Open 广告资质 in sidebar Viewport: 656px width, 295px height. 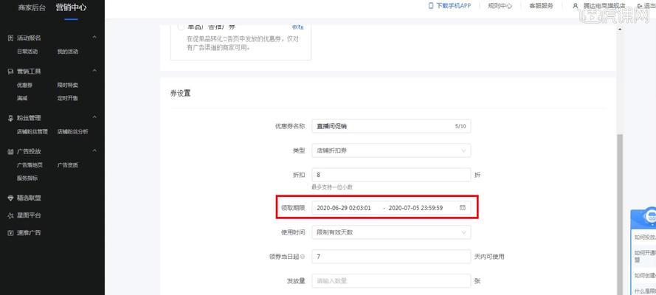68,165
